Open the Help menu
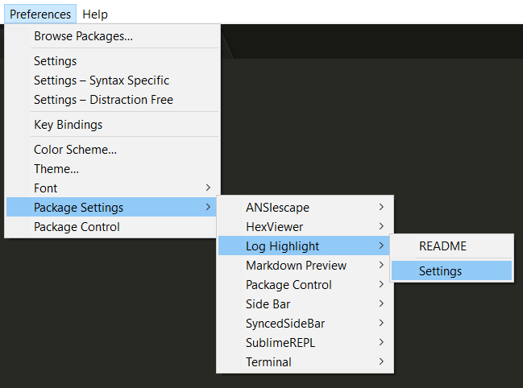Image resolution: width=523 pixels, height=388 pixels. 95,14
